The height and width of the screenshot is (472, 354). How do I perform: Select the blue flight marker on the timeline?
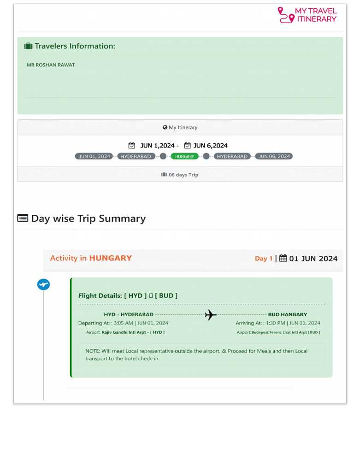tap(43, 284)
